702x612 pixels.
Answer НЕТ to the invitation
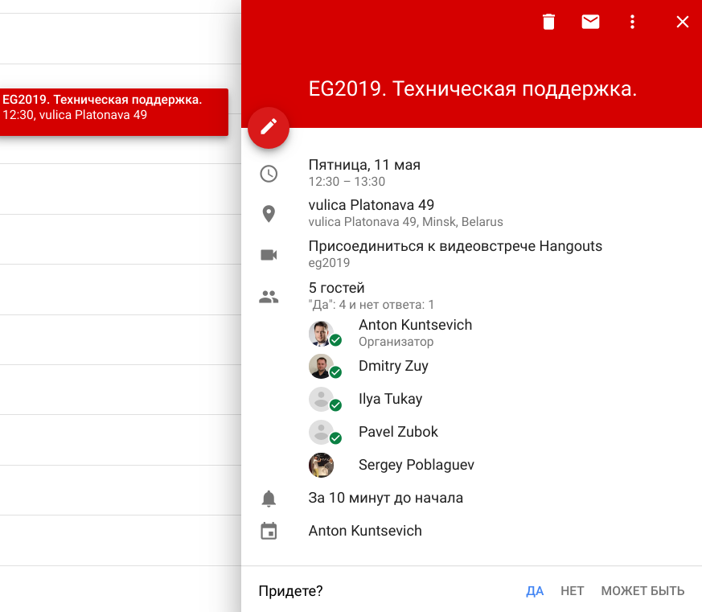(x=573, y=591)
